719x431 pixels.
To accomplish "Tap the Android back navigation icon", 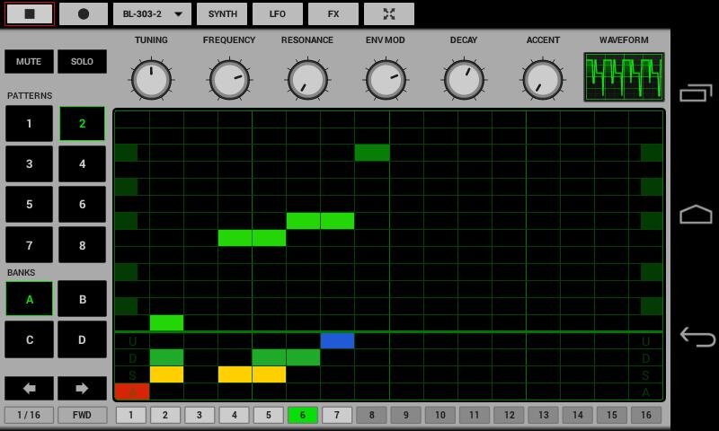I will [x=697, y=337].
